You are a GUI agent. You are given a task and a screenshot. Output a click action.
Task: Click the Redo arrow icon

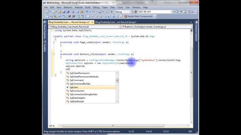click(x=93, y=12)
